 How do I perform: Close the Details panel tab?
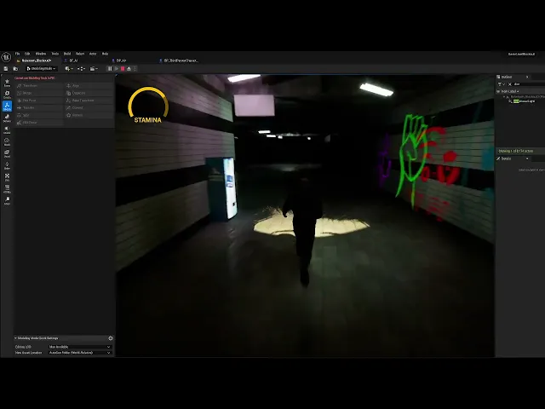coord(527,158)
